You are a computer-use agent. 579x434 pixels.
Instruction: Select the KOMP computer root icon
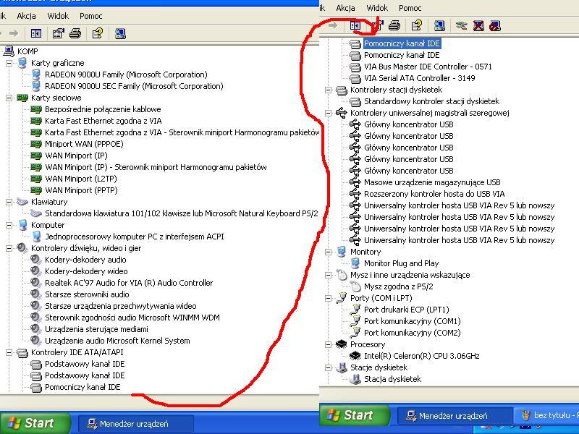(9, 51)
